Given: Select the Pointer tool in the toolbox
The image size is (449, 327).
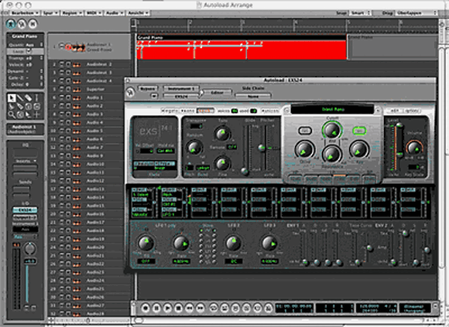Looking at the screenshot, I should tap(12, 98).
